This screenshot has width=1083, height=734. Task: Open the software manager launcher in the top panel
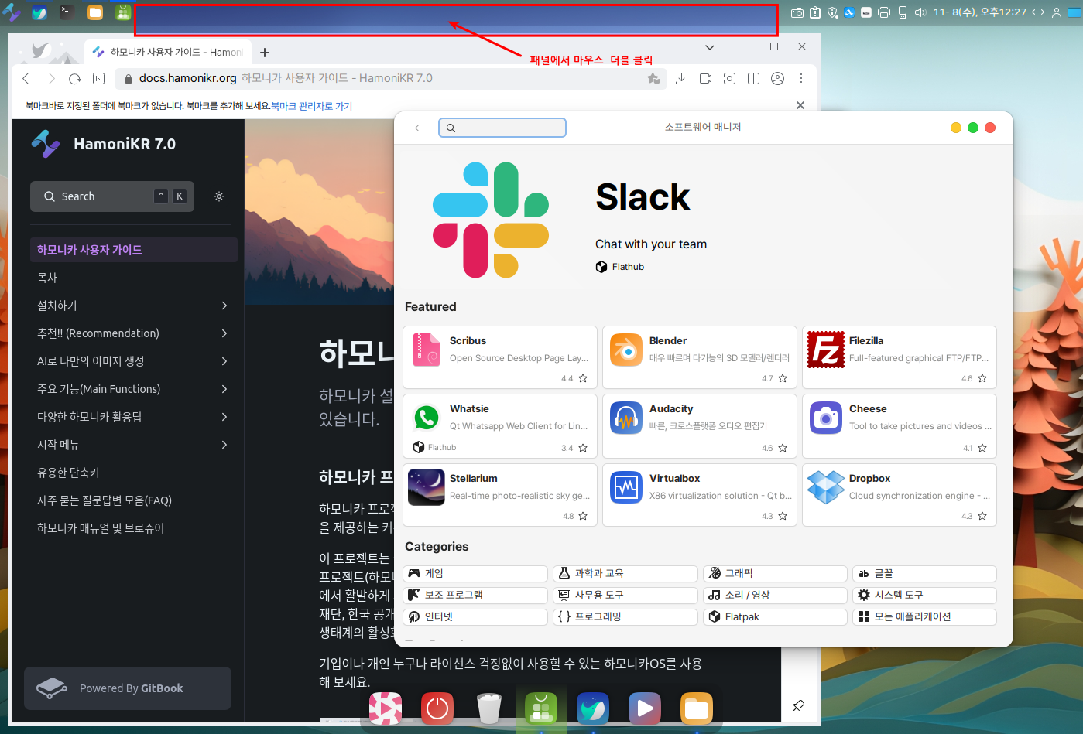pyautogui.click(x=123, y=12)
